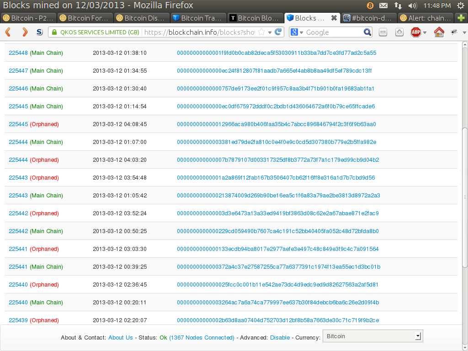Viewport: 468px width, 351px height.
Task: Zoom in with the plus toolbar icon
Action: click(399, 32)
